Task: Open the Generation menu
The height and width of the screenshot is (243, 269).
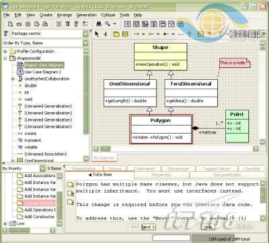Action: coord(86,15)
